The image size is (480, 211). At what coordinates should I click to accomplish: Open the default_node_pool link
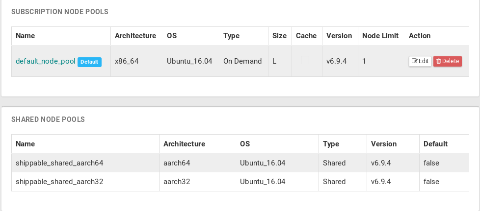[46, 61]
